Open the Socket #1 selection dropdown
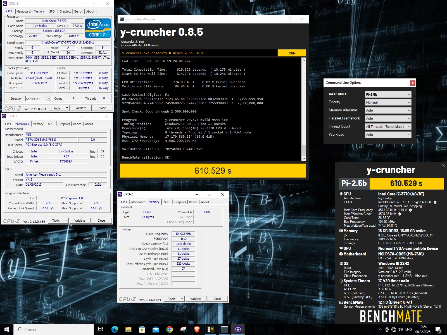The height and width of the screenshot is (335, 447). click(x=38, y=99)
